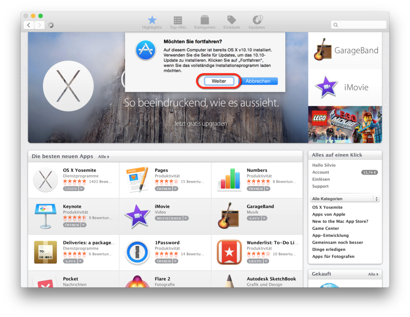410x317 pixels.
Task: Click the OS X Yosemite app icon
Action: click(46, 180)
